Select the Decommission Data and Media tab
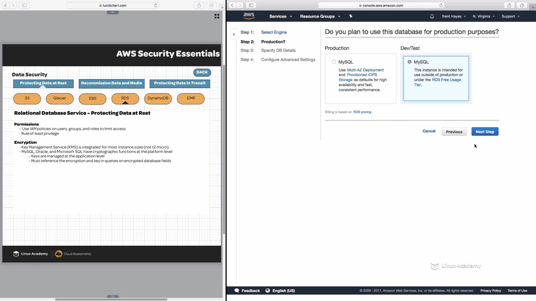This screenshot has height=301, width=536. (111, 83)
